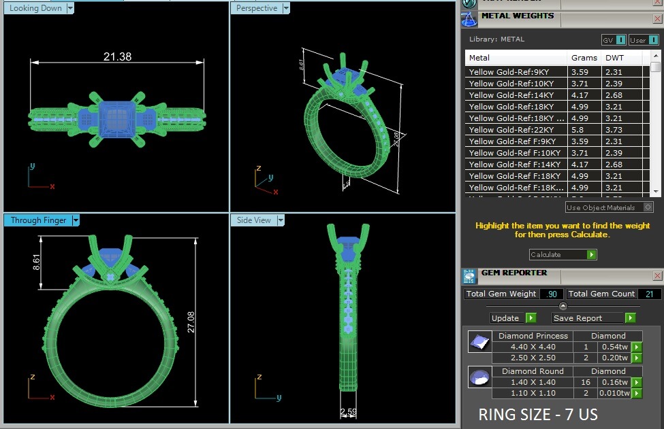Click green arrow for 0.20tw princess row
664x429 pixels.
click(x=637, y=358)
